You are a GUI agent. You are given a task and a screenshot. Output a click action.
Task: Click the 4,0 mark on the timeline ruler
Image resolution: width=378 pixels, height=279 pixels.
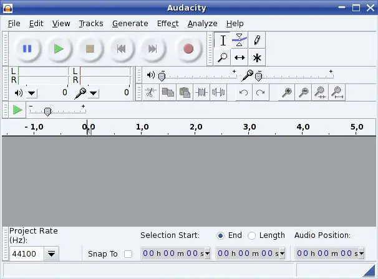click(303, 127)
